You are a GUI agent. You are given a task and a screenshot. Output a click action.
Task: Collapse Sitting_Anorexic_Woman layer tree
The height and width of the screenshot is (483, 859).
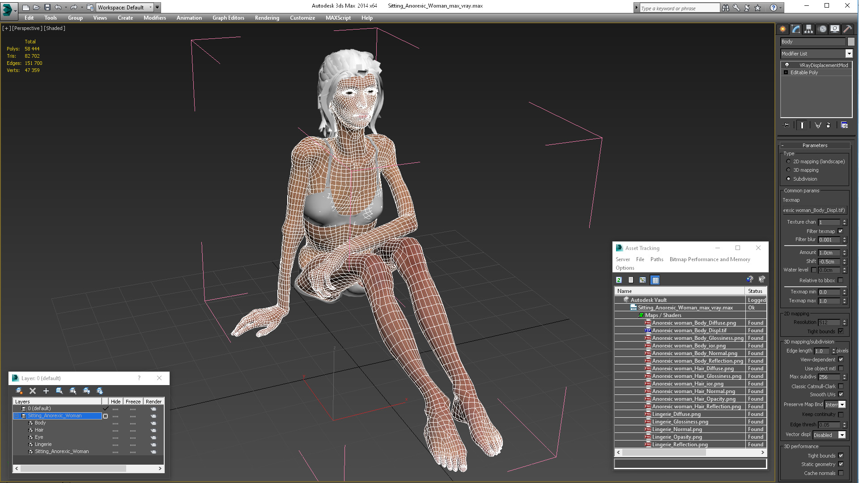pyautogui.click(x=17, y=416)
